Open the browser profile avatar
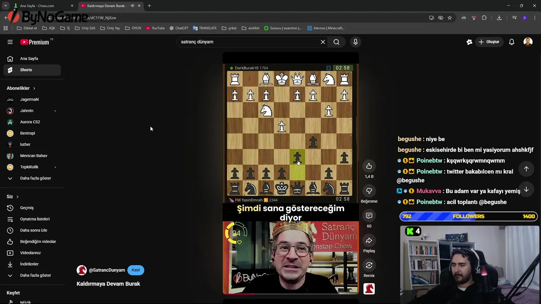The image size is (541, 304). tap(525, 18)
